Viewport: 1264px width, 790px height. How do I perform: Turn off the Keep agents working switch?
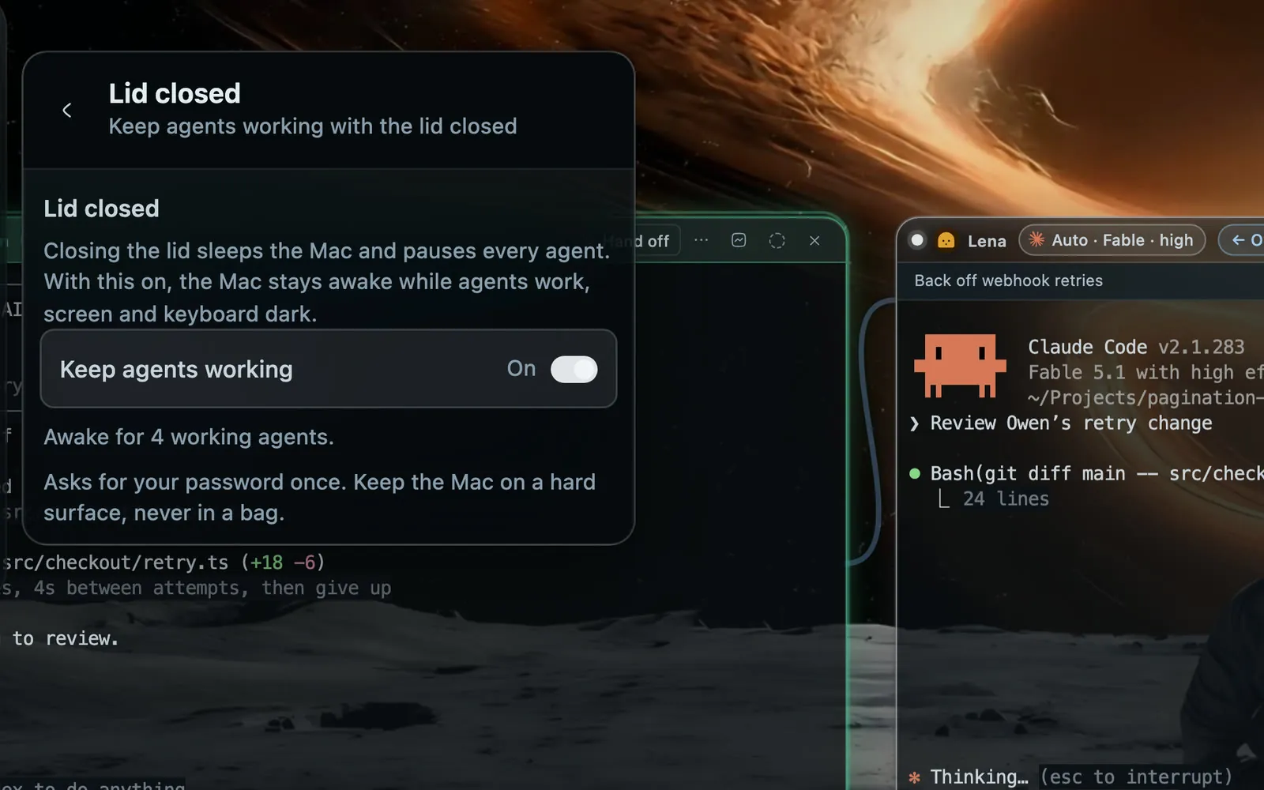(x=574, y=369)
